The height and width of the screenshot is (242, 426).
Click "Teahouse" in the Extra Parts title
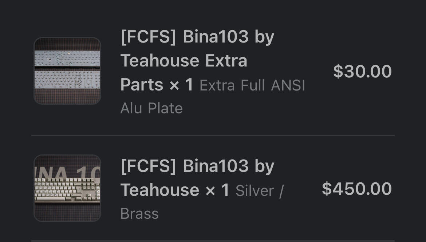159,61
